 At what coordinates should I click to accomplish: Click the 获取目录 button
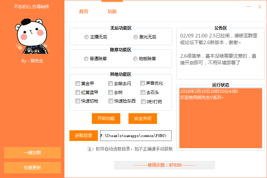point(84,136)
